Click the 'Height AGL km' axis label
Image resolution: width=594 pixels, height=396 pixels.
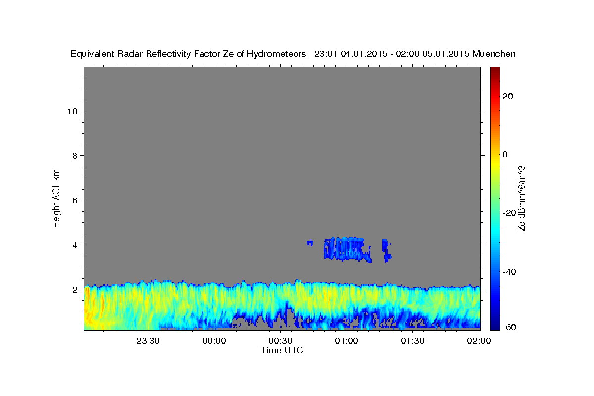(x=57, y=198)
